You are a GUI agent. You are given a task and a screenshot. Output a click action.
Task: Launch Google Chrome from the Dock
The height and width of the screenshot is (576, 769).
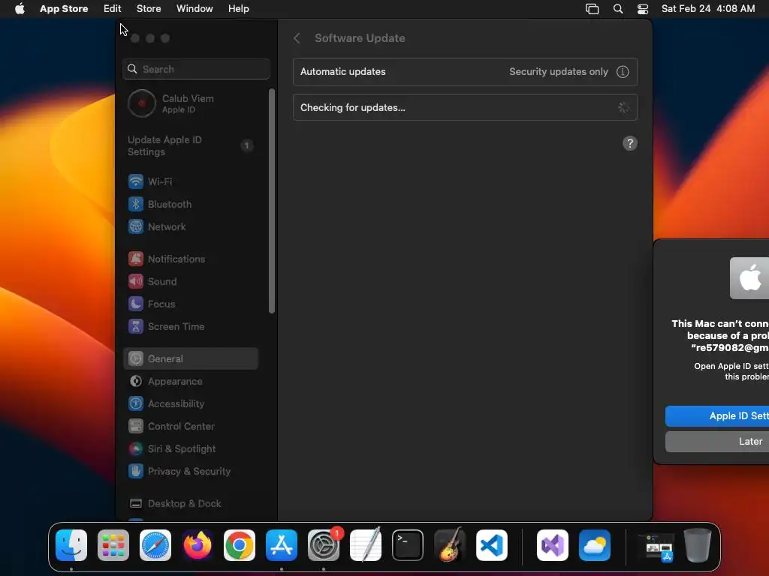(x=240, y=546)
